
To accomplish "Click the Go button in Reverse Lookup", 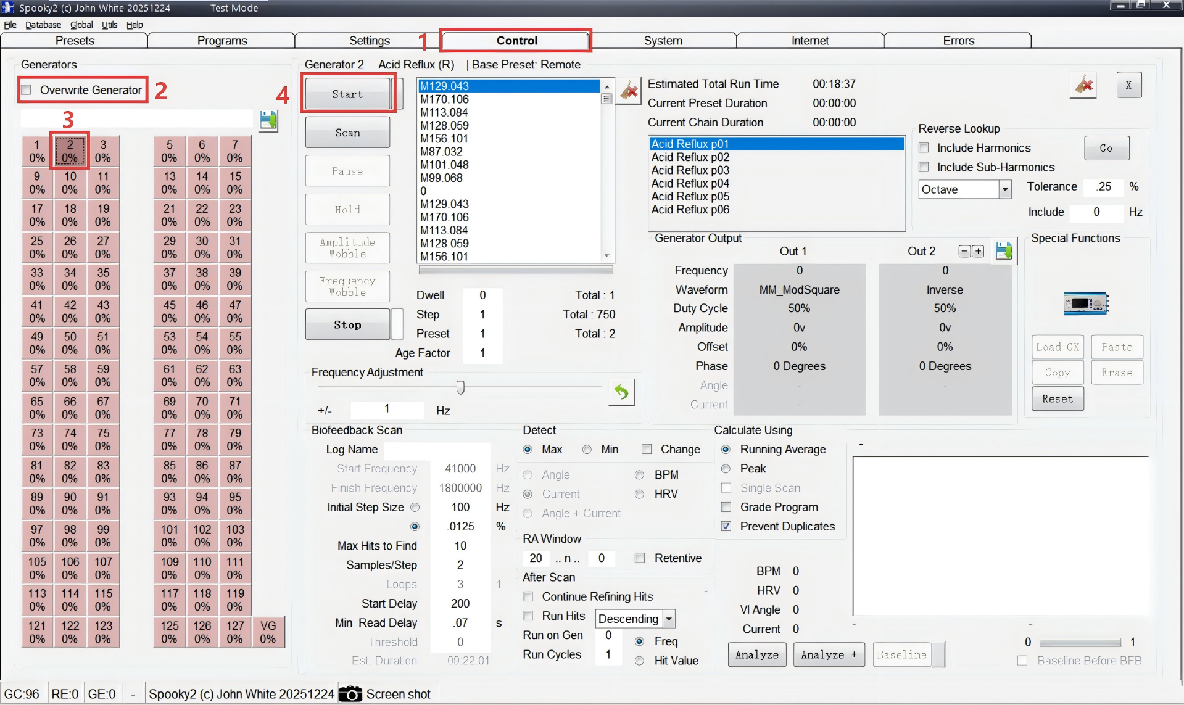I will [1106, 147].
